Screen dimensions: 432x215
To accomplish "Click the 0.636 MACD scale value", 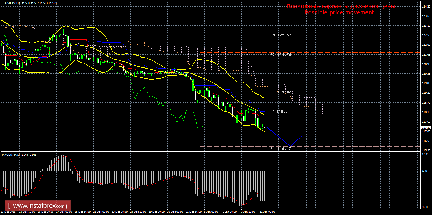I will click(425, 154).
